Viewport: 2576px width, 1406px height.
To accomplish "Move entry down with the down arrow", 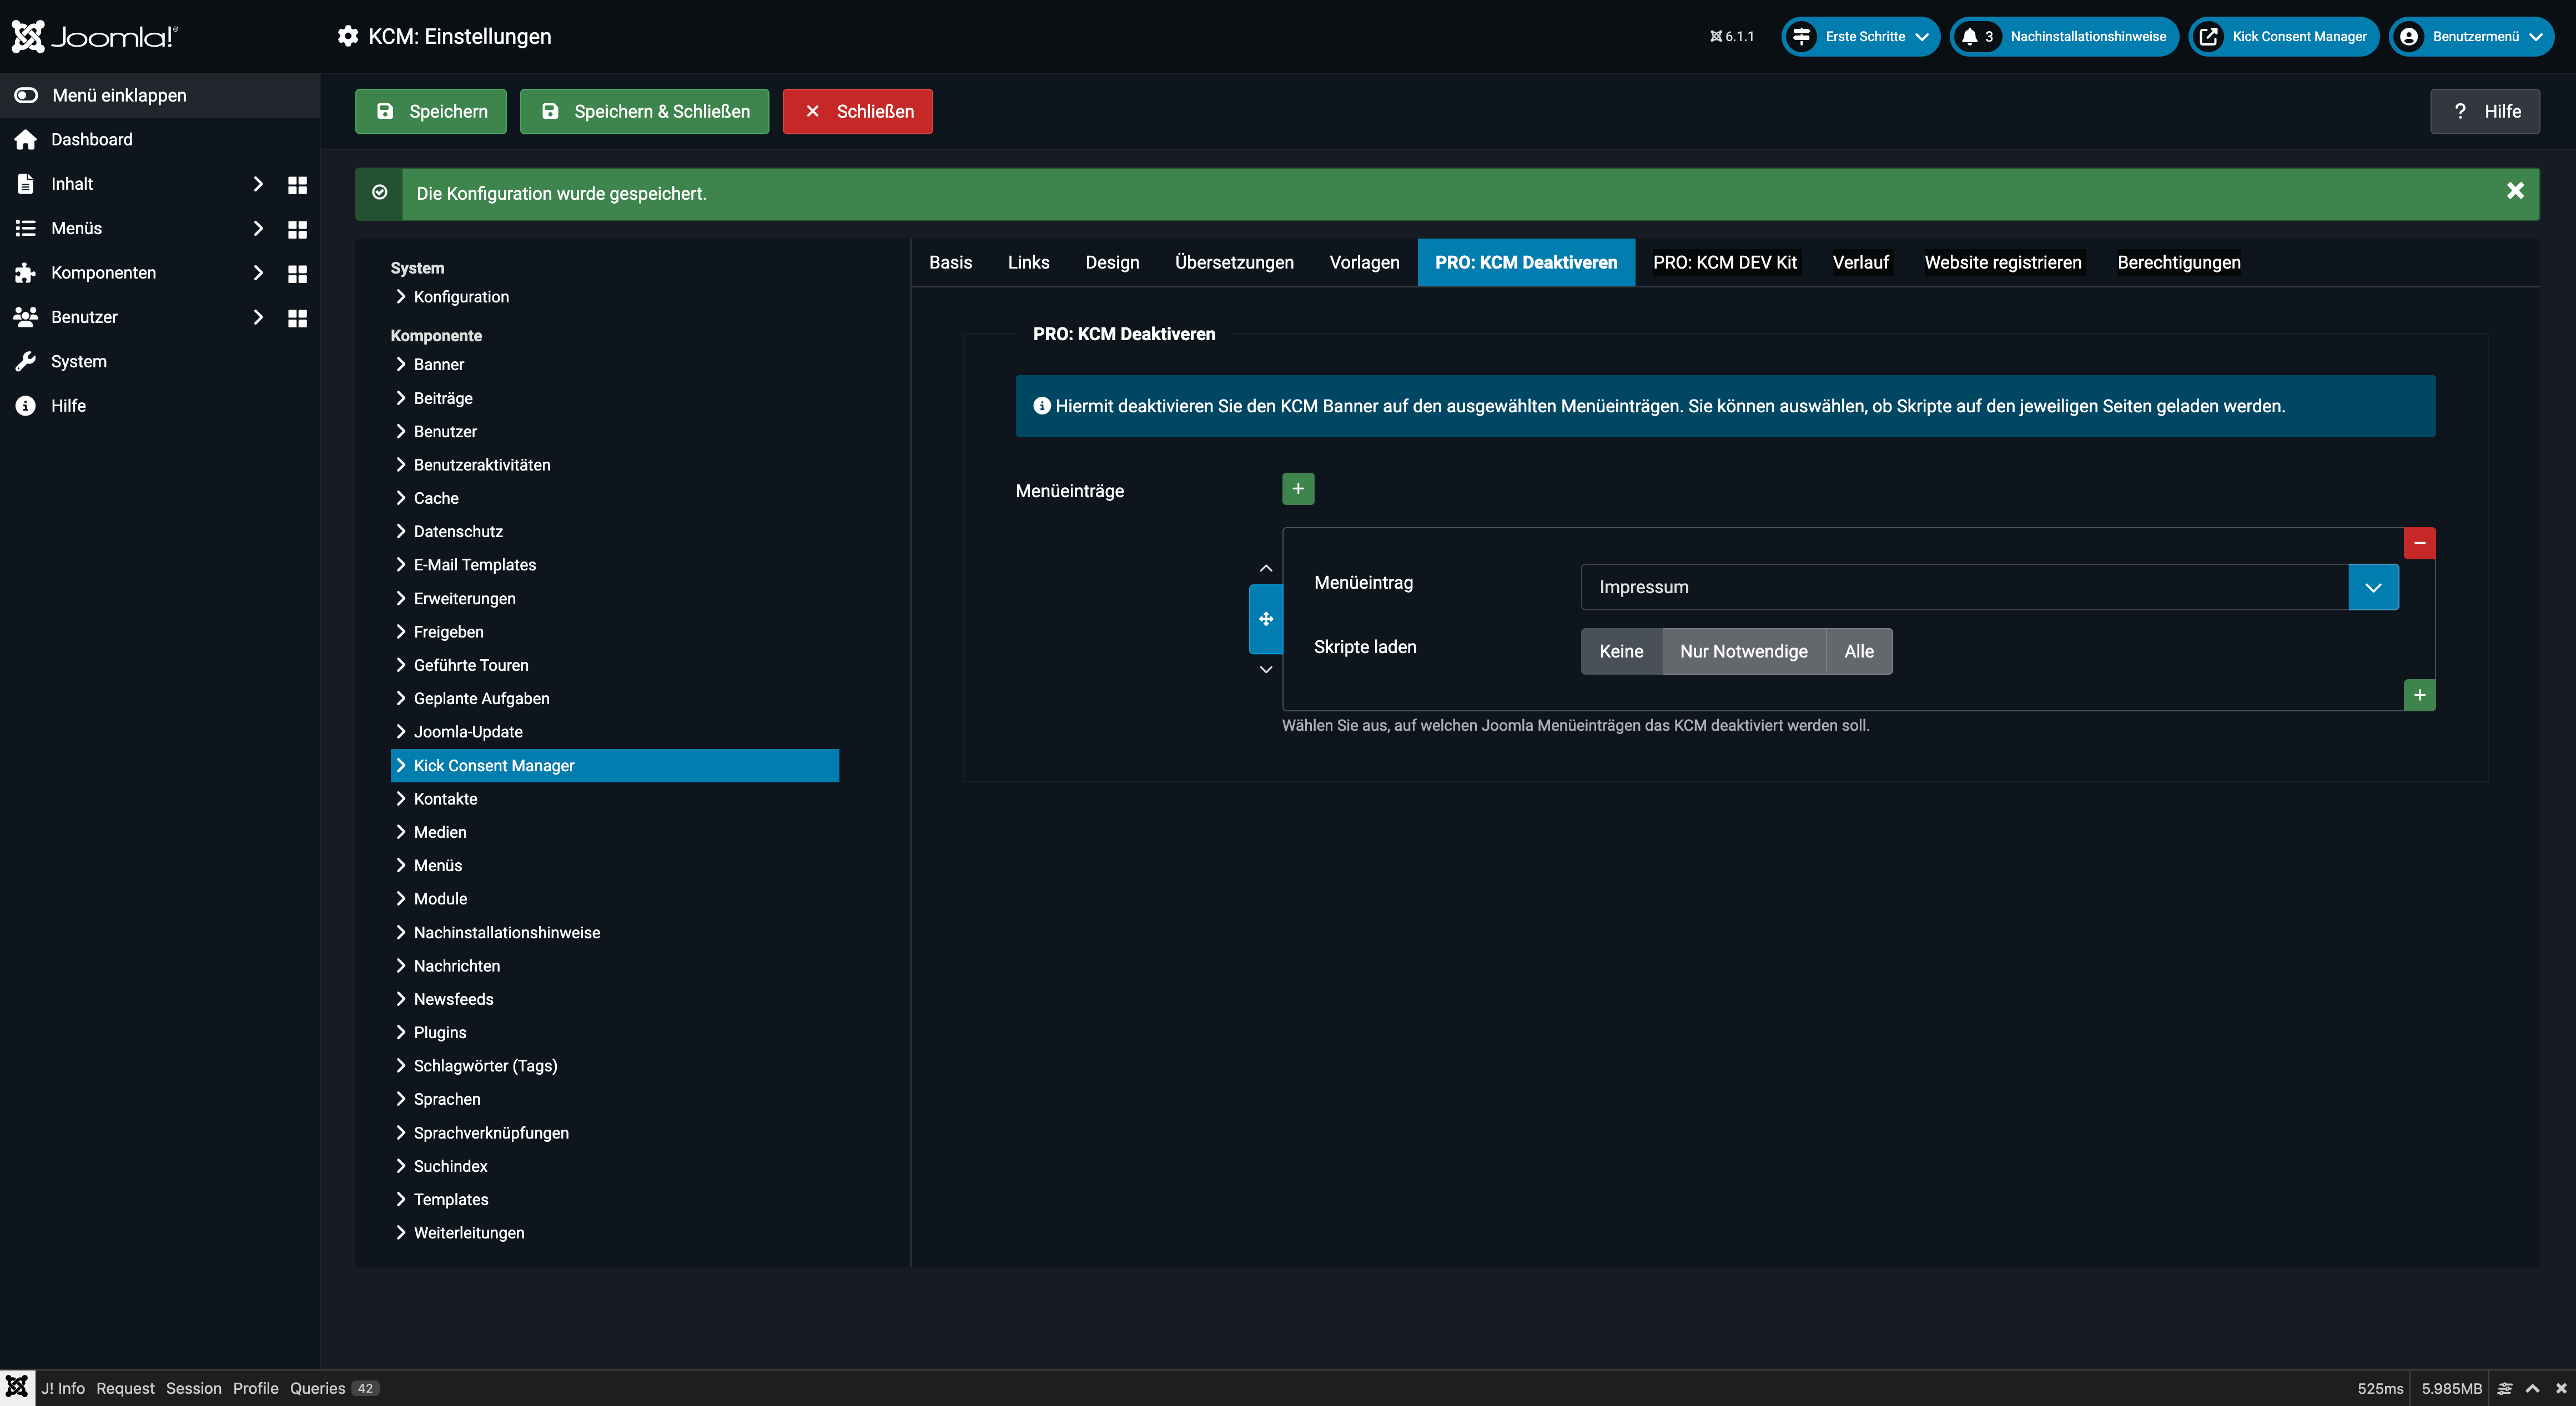I will coord(1266,669).
